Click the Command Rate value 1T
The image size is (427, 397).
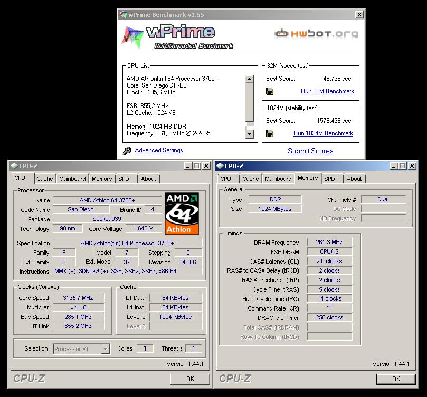click(329, 308)
